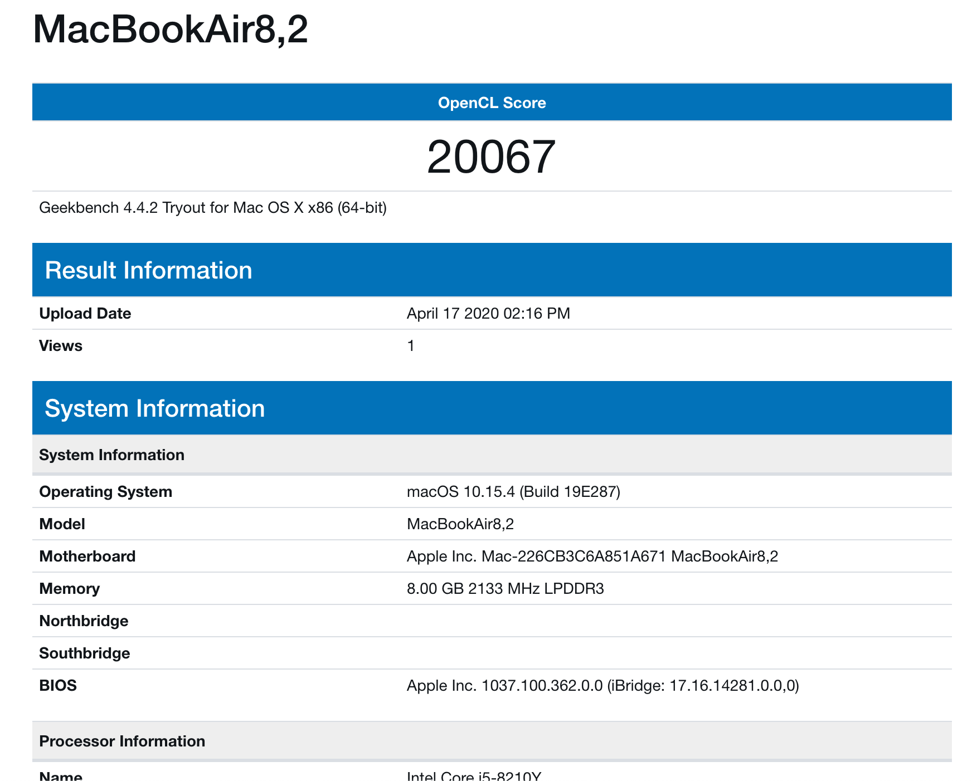Click the Motherboard label
The width and height of the screenshot is (972, 781).
point(88,556)
